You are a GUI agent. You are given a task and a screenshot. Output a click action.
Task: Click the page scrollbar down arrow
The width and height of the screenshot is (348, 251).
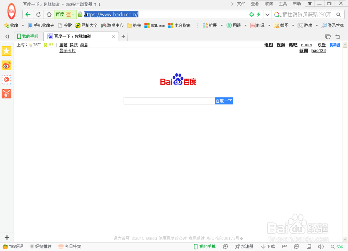click(345, 239)
